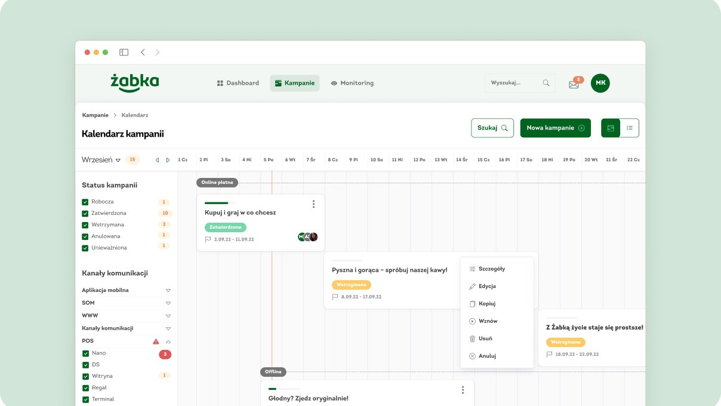Click progress bar on Pyszna i gorąca card
Viewport: 721px width, 406px height.
click(347, 260)
